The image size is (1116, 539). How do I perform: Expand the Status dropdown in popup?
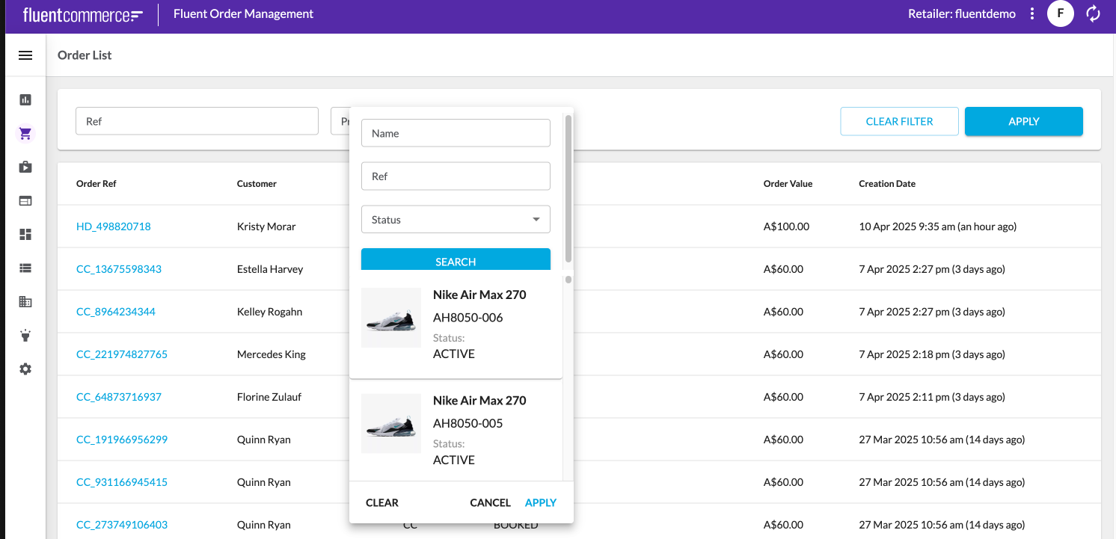click(x=456, y=220)
